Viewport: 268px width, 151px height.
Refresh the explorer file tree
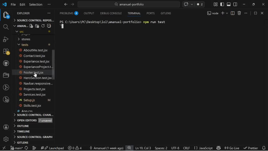pos(43,26)
